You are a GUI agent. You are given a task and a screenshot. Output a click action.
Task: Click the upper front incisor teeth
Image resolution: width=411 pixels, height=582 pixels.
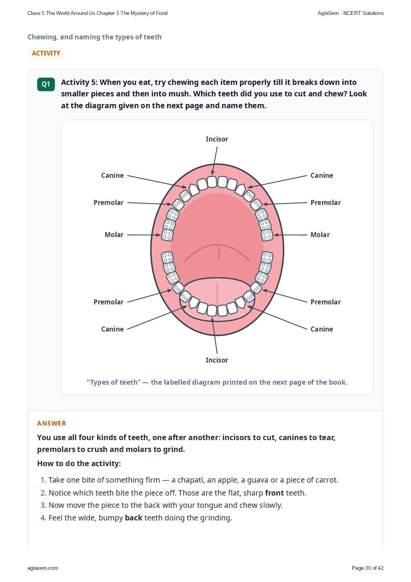tap(217, 183)
